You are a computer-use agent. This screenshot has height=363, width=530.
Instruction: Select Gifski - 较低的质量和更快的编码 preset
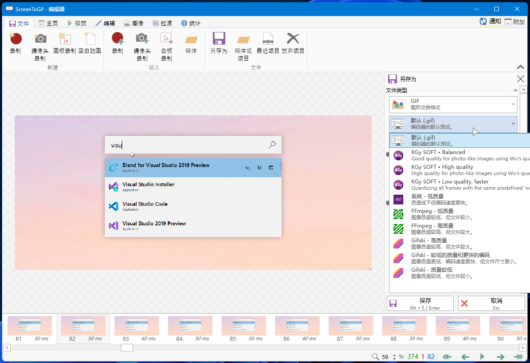tap(460, 258)
